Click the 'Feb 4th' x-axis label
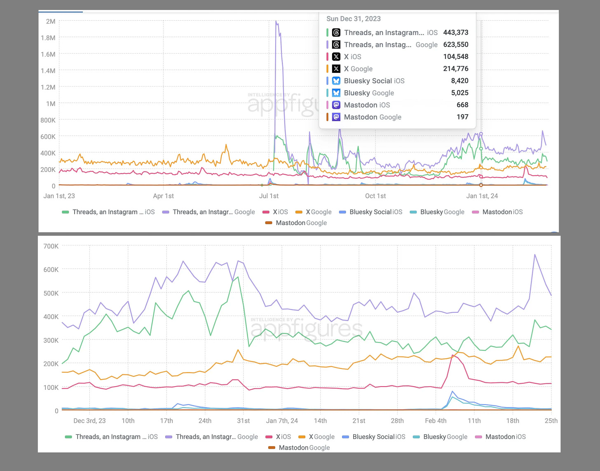The image size is (600, 471). pyautogui.click(x=436, y=421)
